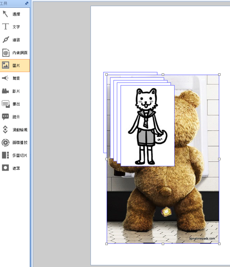Image resolution: width=230 pixels, height=267 pixels.
Task: Toggle the pin on the 工具 panel
Action: click(x=26, y=3)
